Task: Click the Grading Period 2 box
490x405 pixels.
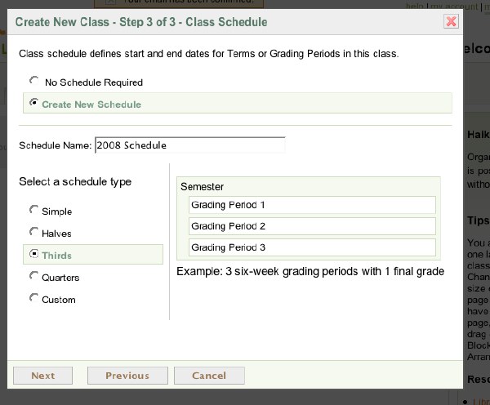Action: click(312, 226)
